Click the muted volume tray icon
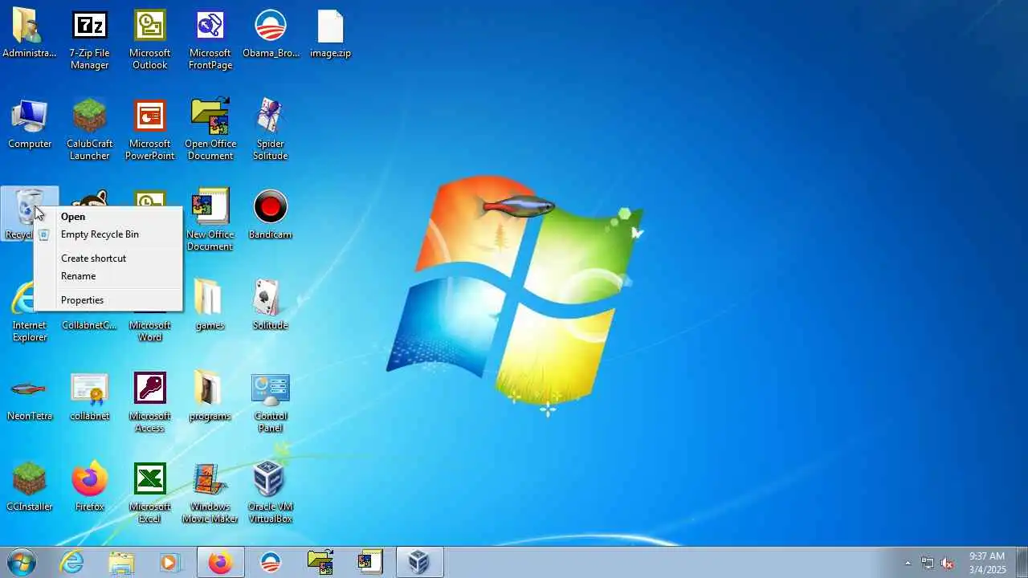Viewport: 1028px width, 578px height. coord(947,563)
